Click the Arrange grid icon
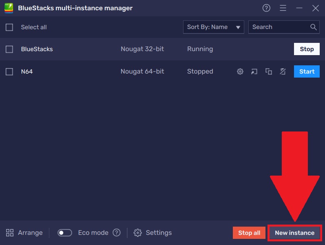 (10, 233)
